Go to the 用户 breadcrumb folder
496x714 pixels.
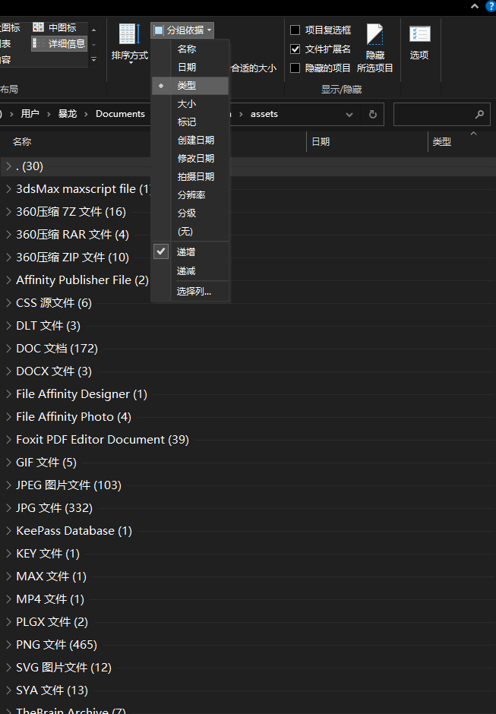(x=30, y=114)
